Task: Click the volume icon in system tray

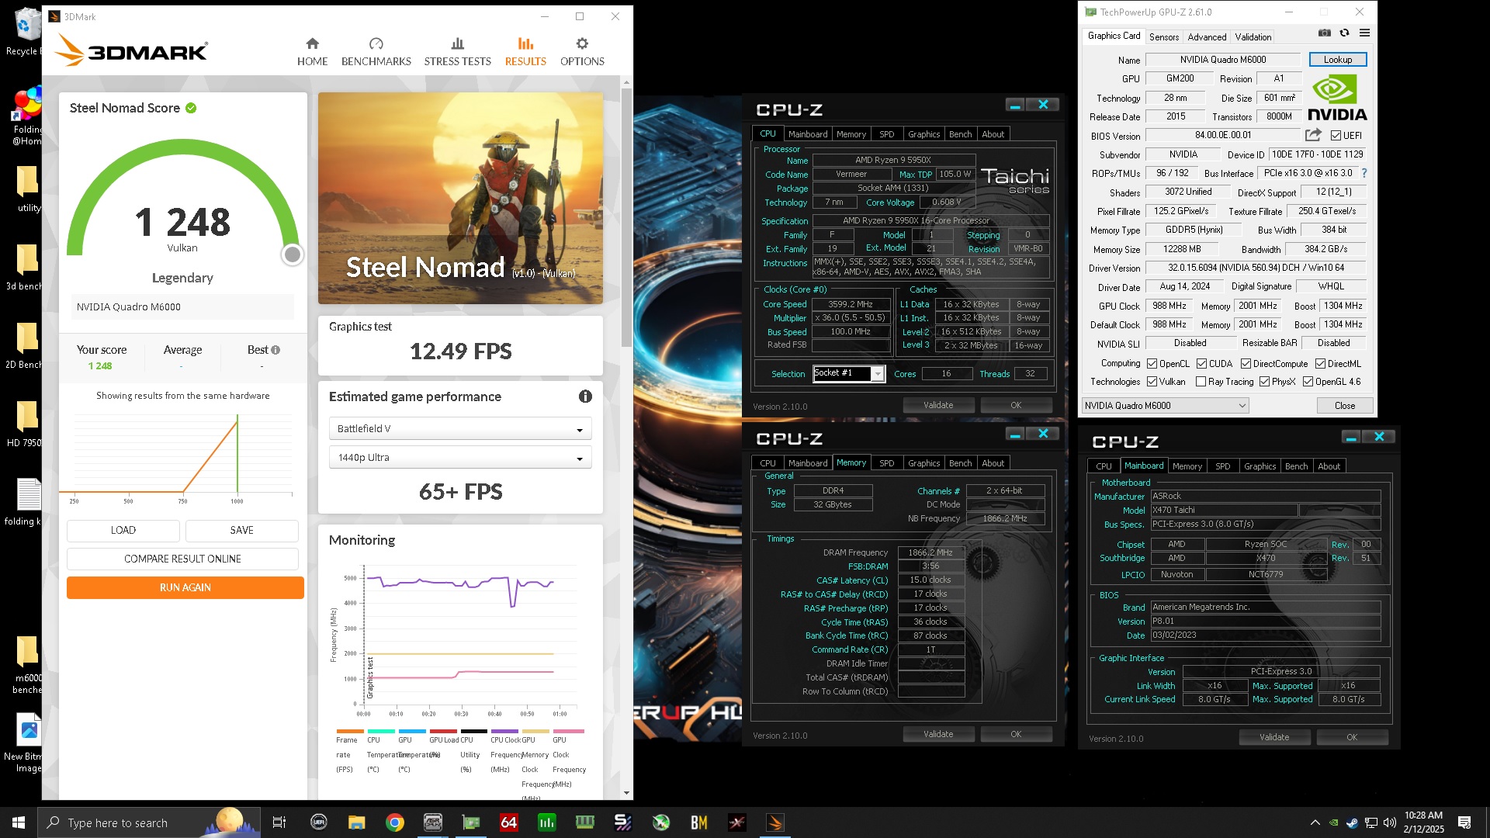Action: (x=1389, y=822)
